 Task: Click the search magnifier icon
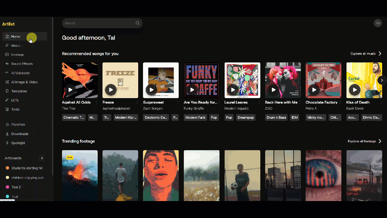(x=137, y=23)
